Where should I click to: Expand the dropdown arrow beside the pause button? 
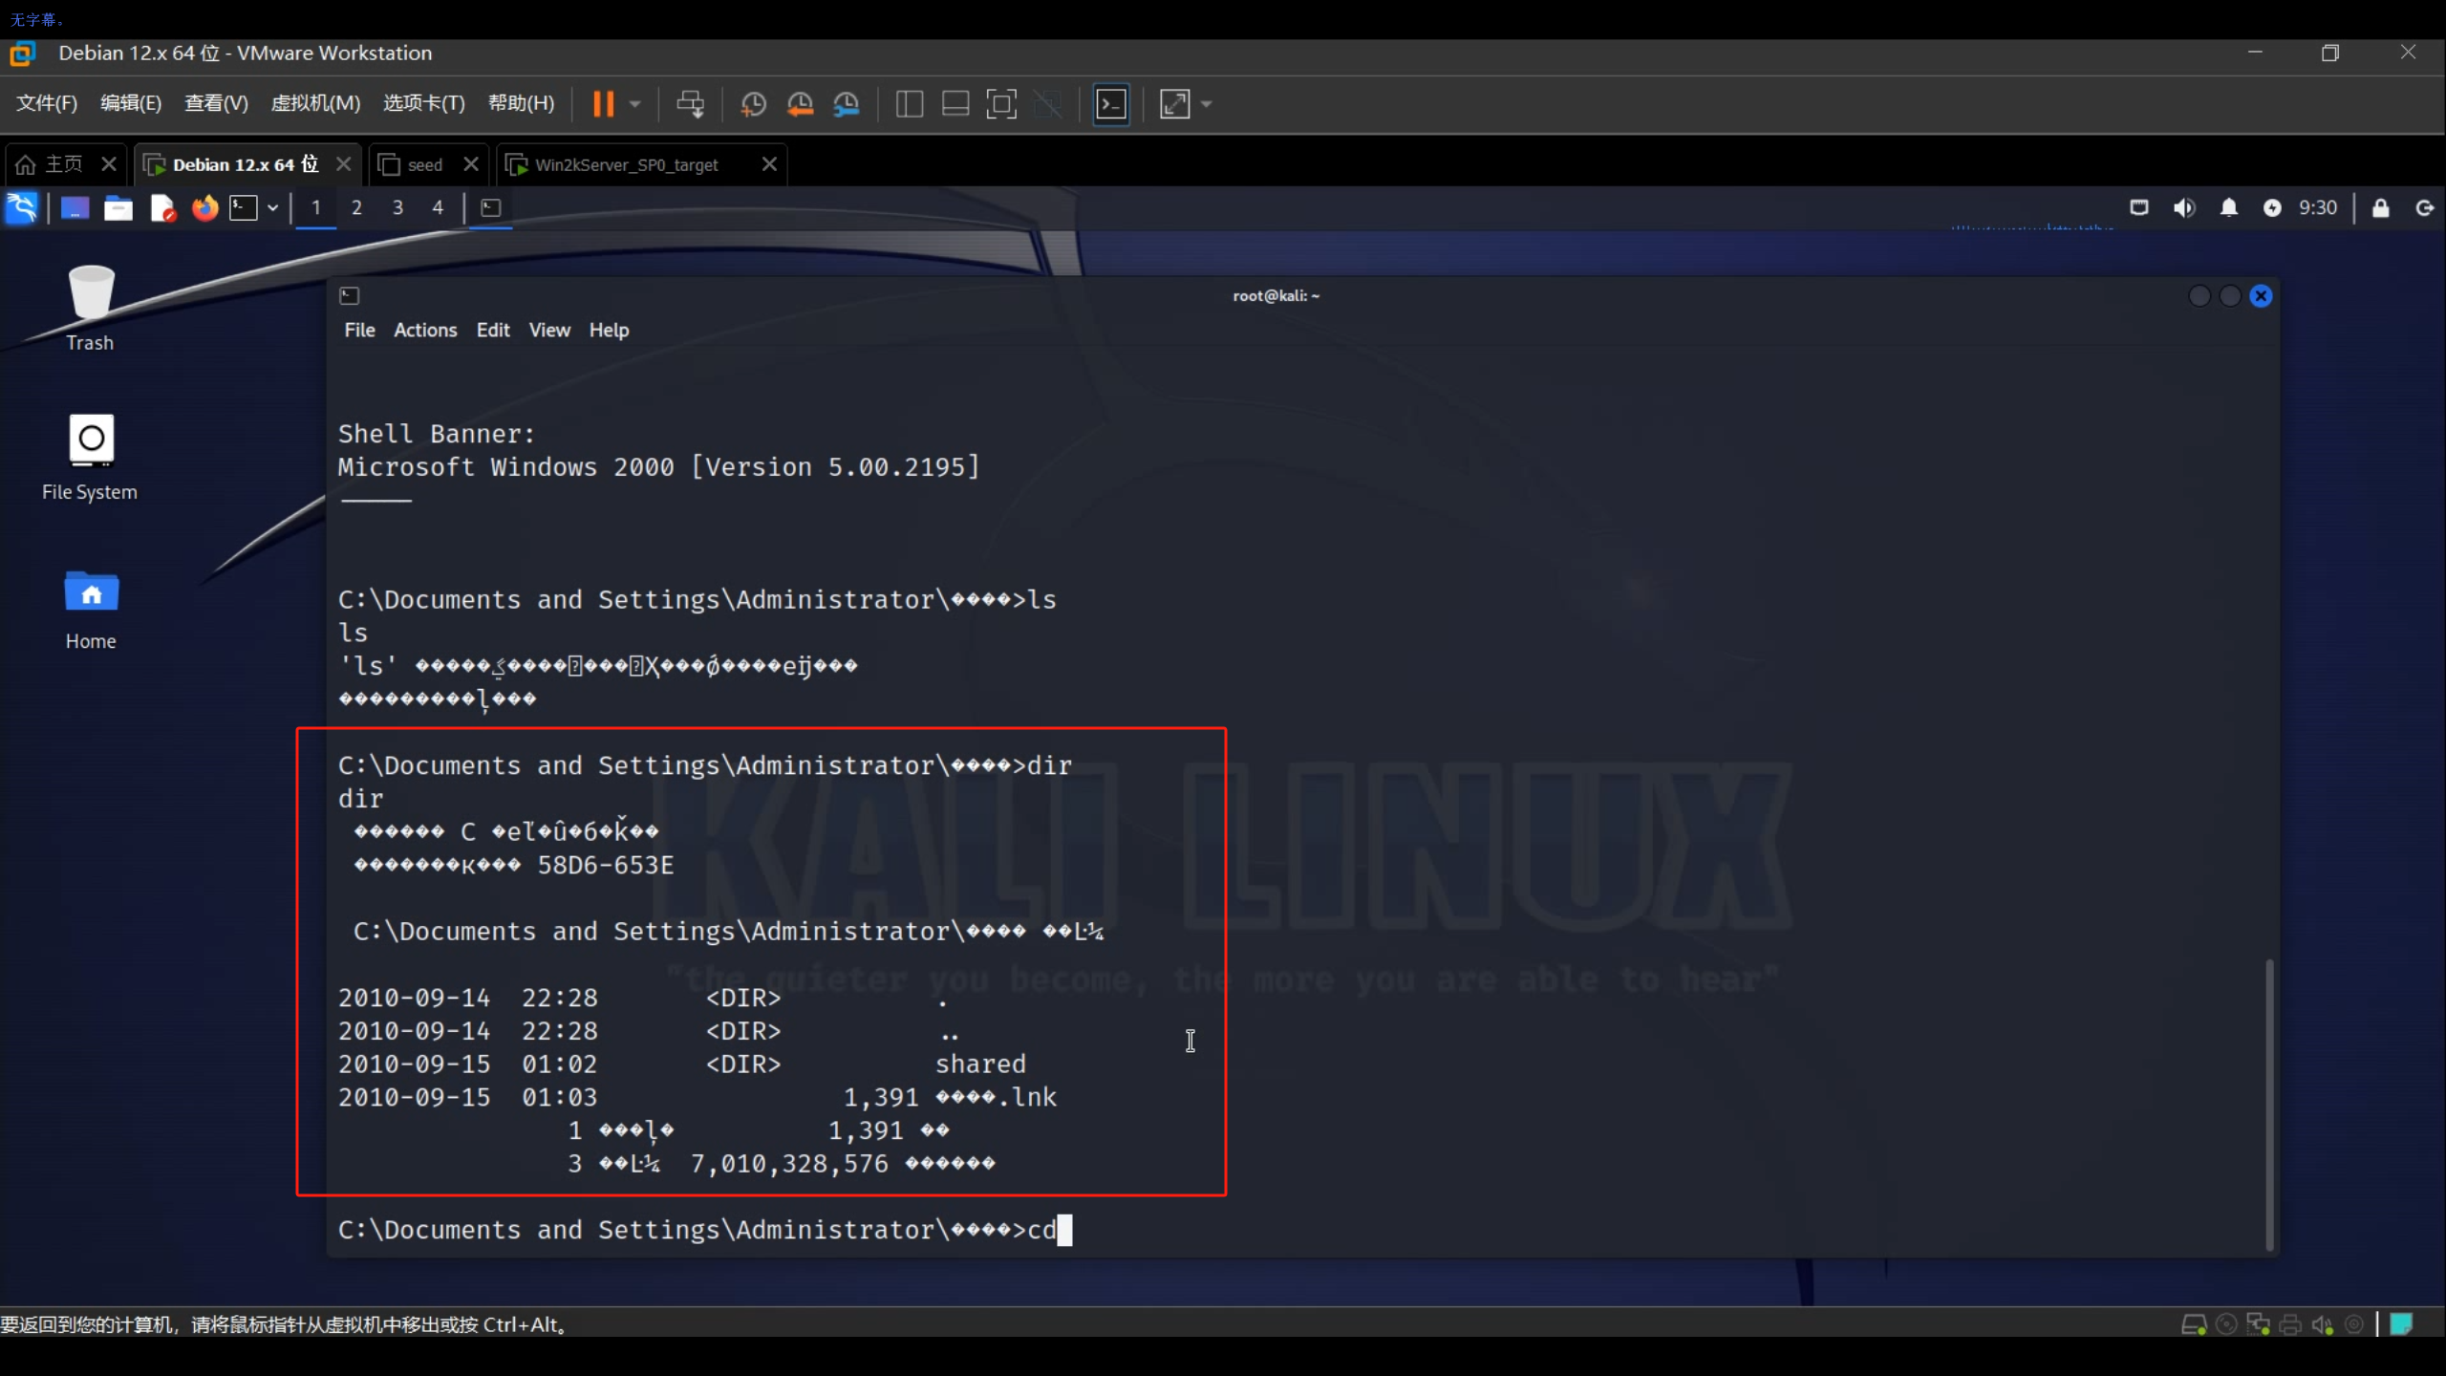[635, 104]
